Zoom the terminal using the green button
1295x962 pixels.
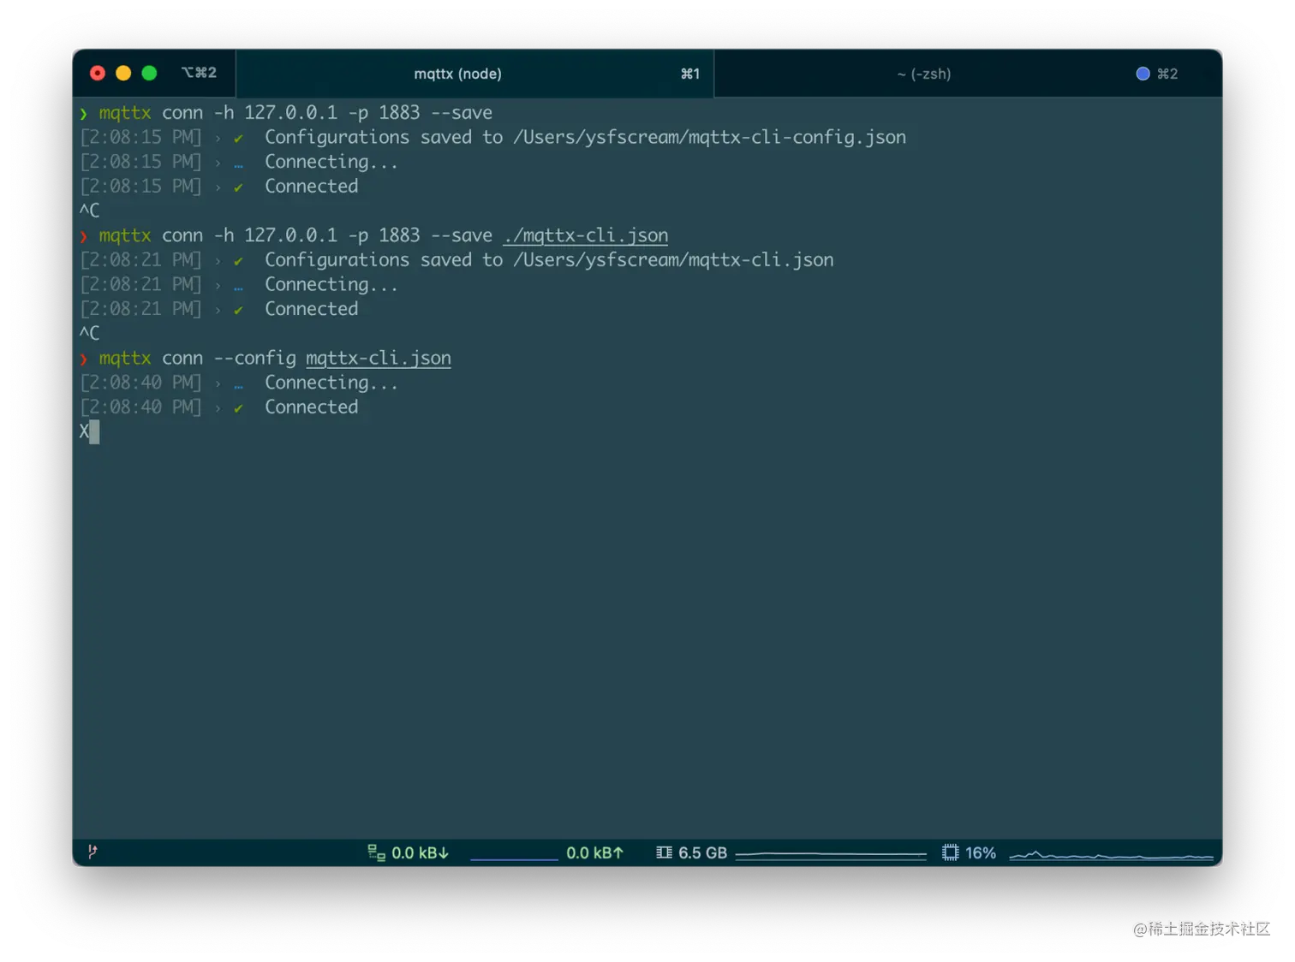point(149,73)
